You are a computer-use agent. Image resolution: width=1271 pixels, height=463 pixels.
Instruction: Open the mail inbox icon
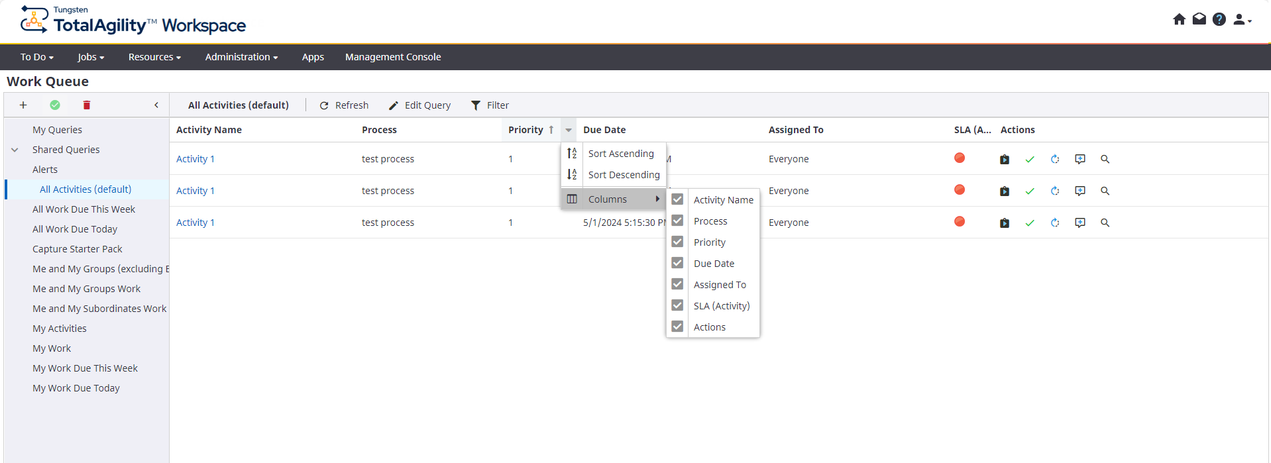pos(1199,19)
